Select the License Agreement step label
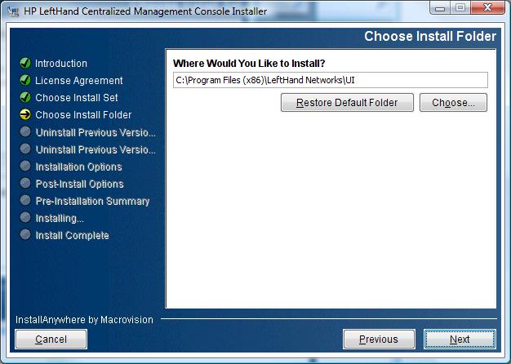 [79, 81]
